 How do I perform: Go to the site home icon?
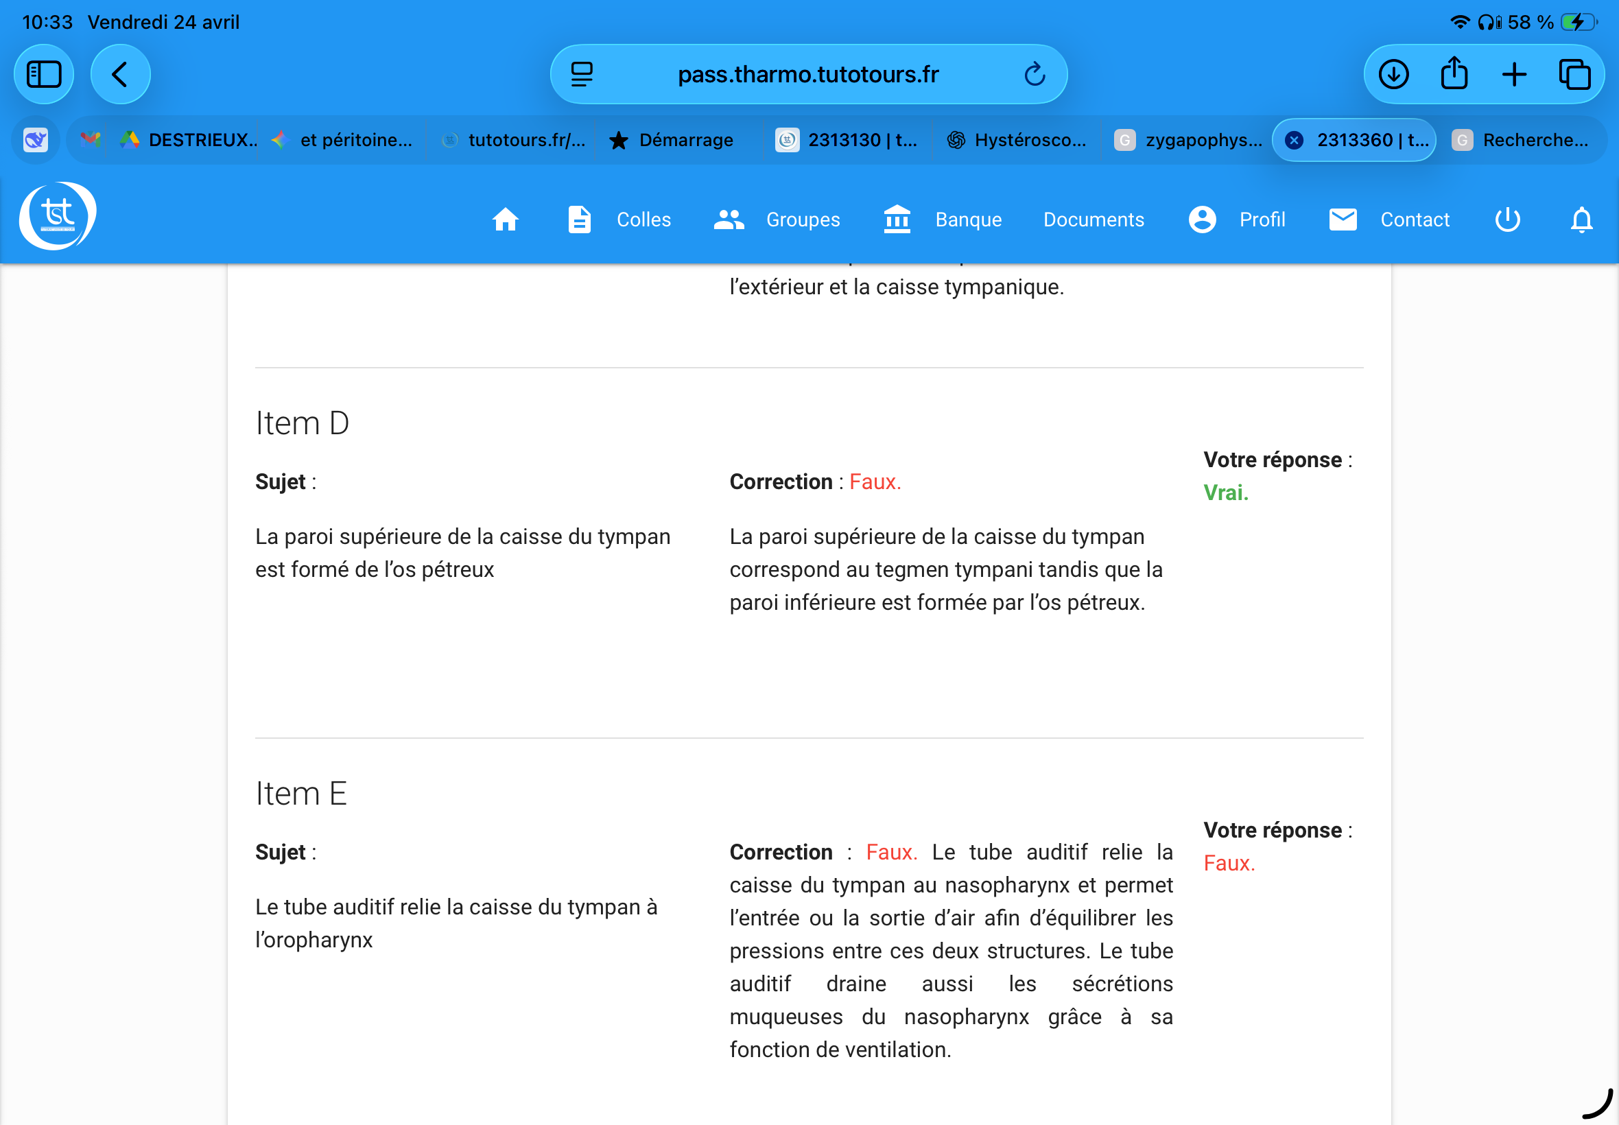(506, 220)
